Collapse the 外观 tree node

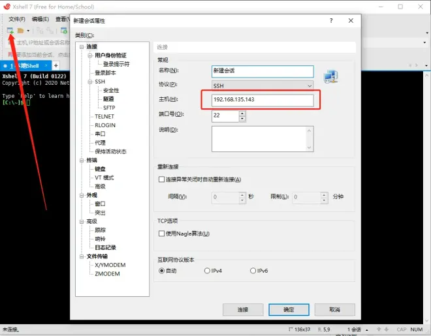click(x=82, y=195)
